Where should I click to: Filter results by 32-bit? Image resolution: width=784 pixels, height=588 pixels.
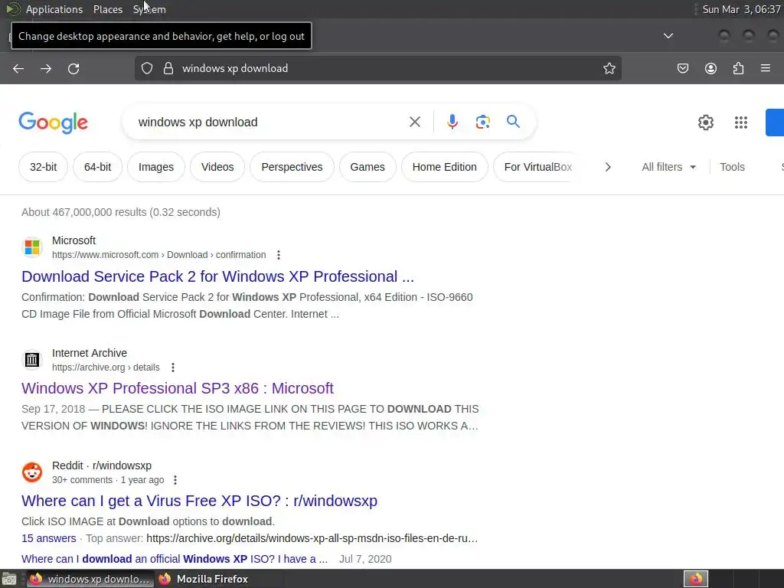click(43, 167)
